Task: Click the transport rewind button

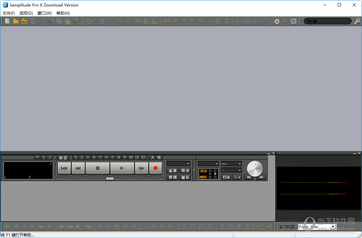Action: (78, 168)
